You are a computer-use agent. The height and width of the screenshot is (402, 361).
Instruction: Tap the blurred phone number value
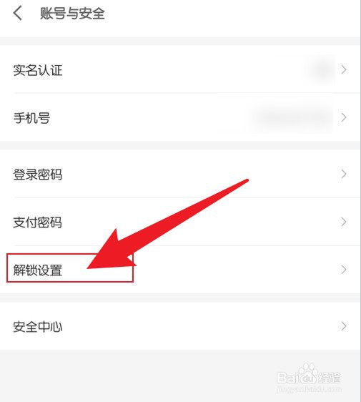292,118
